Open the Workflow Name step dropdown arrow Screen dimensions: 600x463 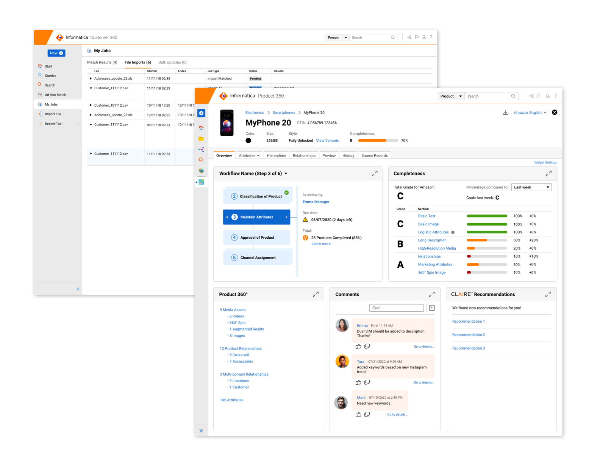(286, 174)
